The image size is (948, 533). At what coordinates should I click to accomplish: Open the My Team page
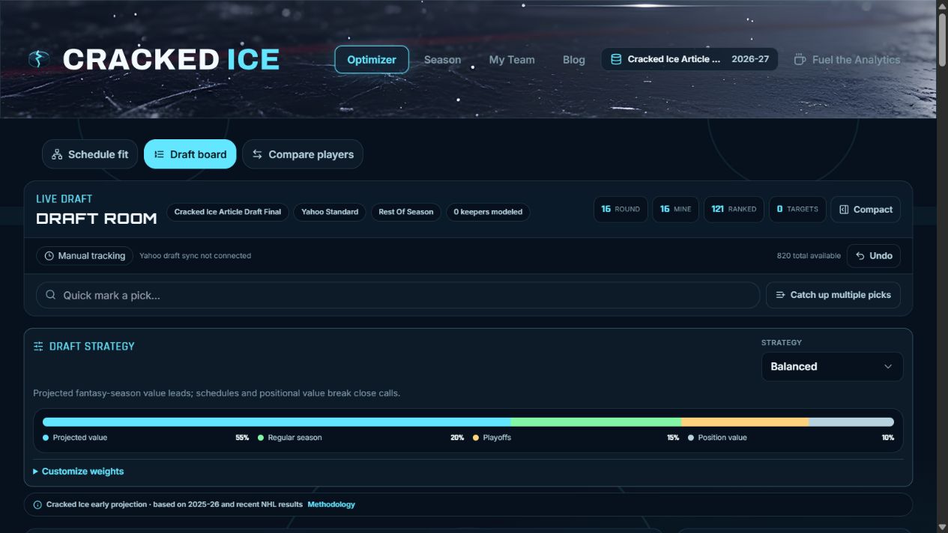click(x=512, y=60)
